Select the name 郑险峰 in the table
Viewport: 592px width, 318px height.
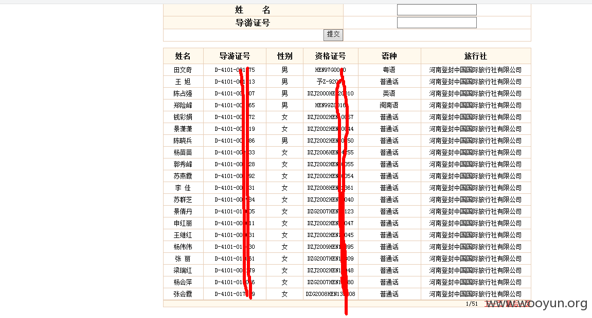coord(183,105)
